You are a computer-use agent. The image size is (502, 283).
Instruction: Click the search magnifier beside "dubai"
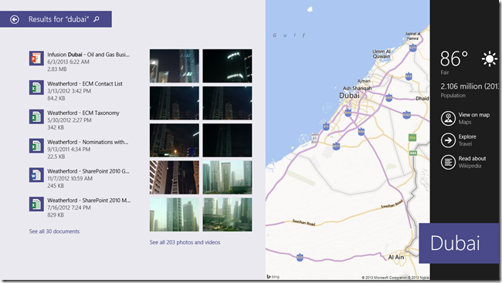pyautogui.click(x=97, y=19)
